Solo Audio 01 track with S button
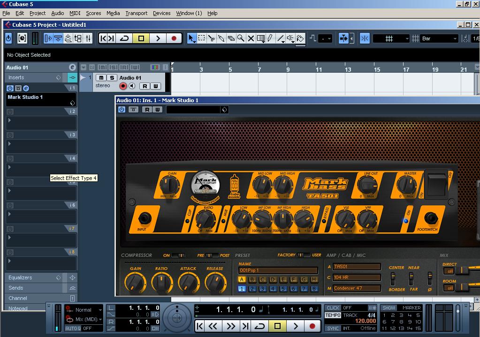The height and width of the screenshot is (337, 480). (x=112, y=78)
